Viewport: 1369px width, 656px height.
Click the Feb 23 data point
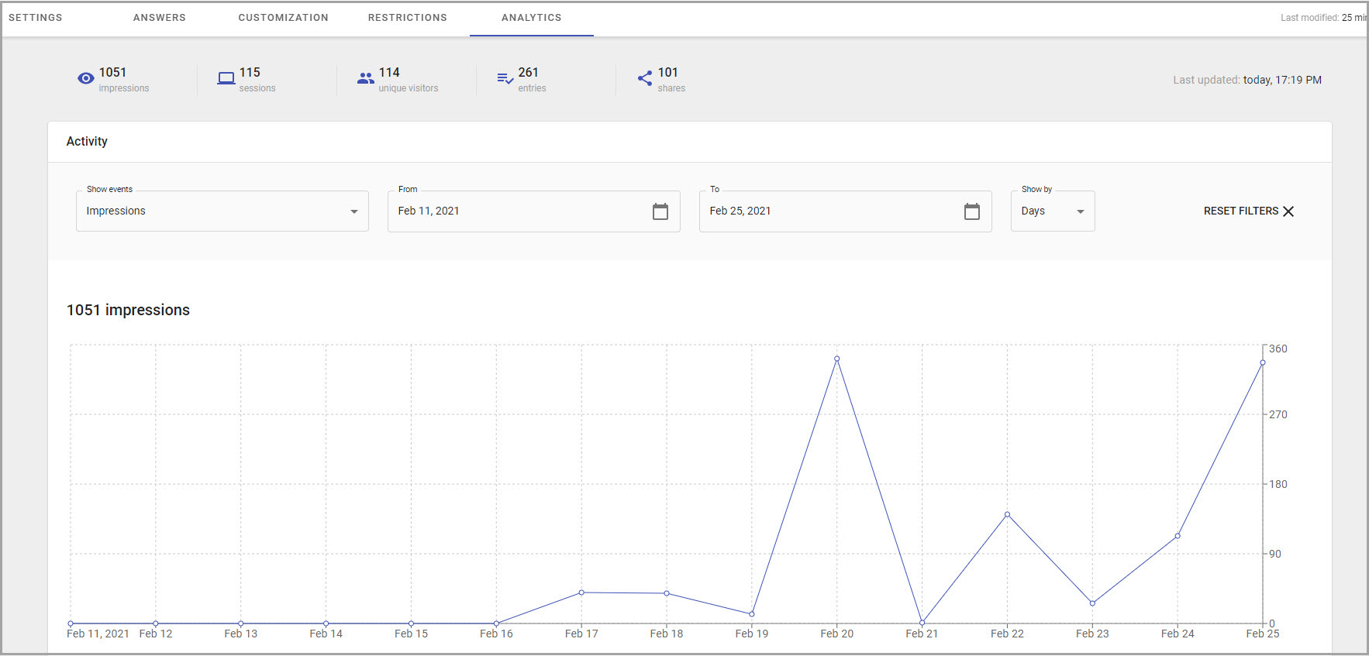(1092, 603)
